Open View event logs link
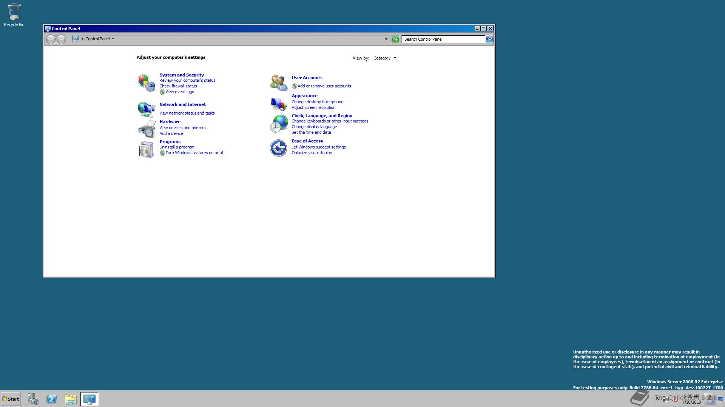 pos(180,92)
